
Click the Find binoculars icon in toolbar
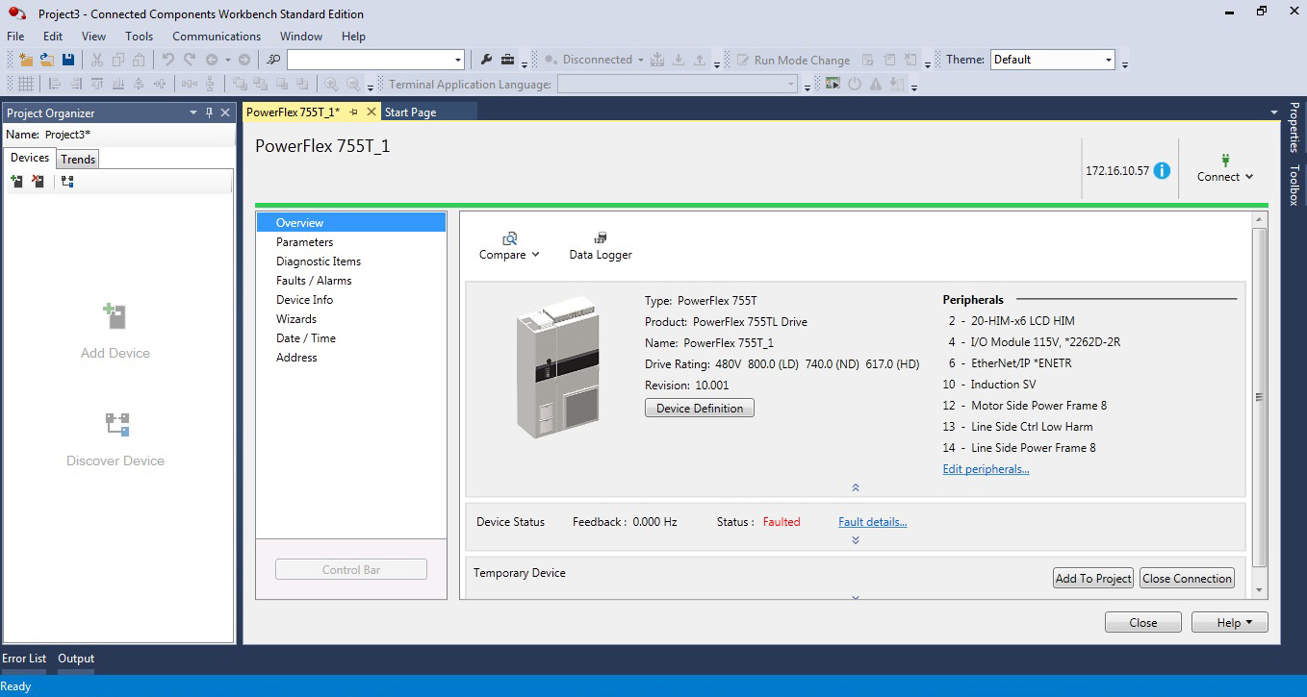click(x=273, y=60)
